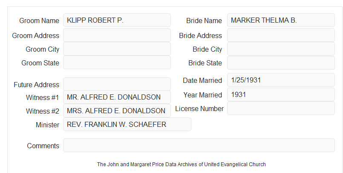The image size is (343, 173).
Task: Click the Witness #2 input field
Action: 117,111
